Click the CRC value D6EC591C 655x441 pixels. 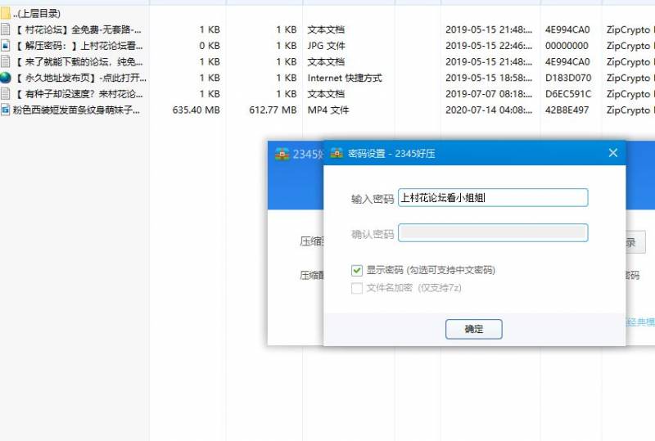pyautogui.click(x=568, y=94)
